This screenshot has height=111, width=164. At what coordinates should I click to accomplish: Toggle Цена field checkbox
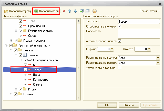click(25, 75)
